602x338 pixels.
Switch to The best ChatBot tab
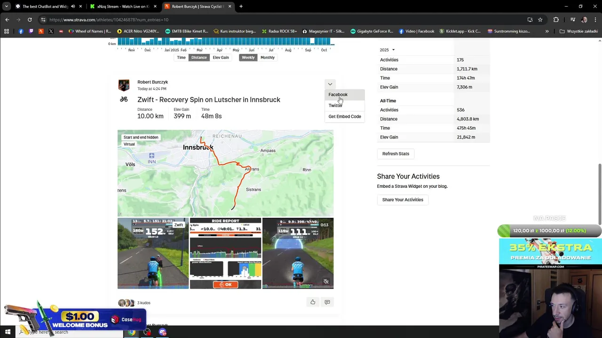[x=45, y=7]
